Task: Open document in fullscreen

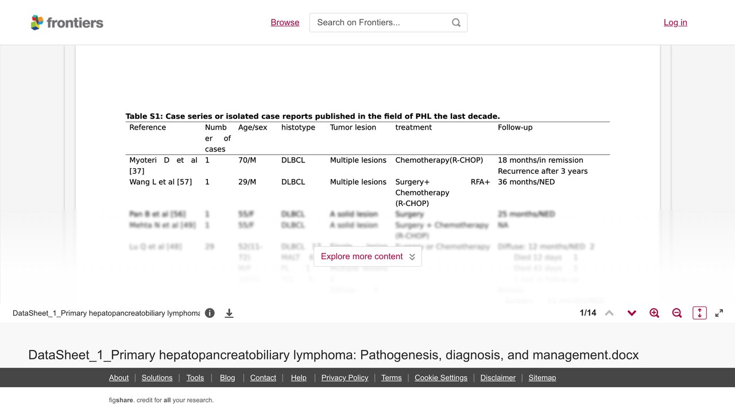Action: [x=719, y=313]
